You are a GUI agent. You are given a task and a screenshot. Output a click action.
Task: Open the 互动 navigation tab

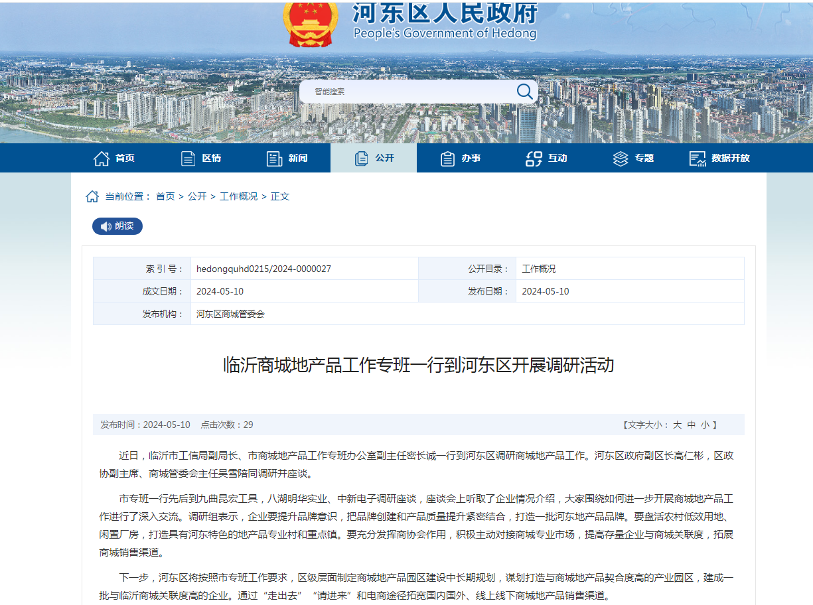click(x=546, y=158)
